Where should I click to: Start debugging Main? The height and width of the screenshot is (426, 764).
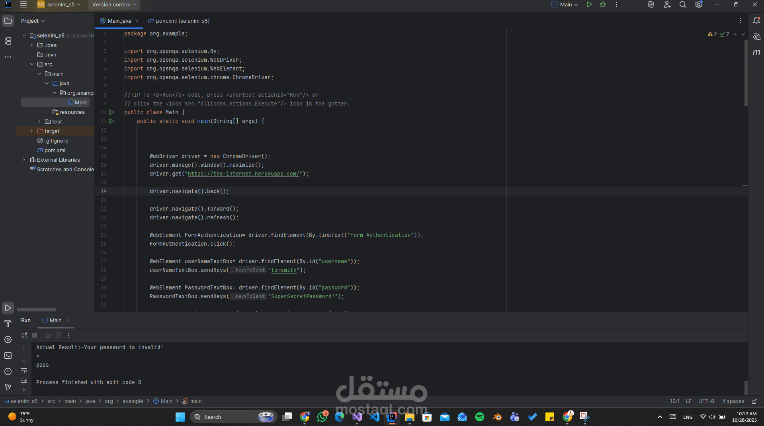(603, 4)
